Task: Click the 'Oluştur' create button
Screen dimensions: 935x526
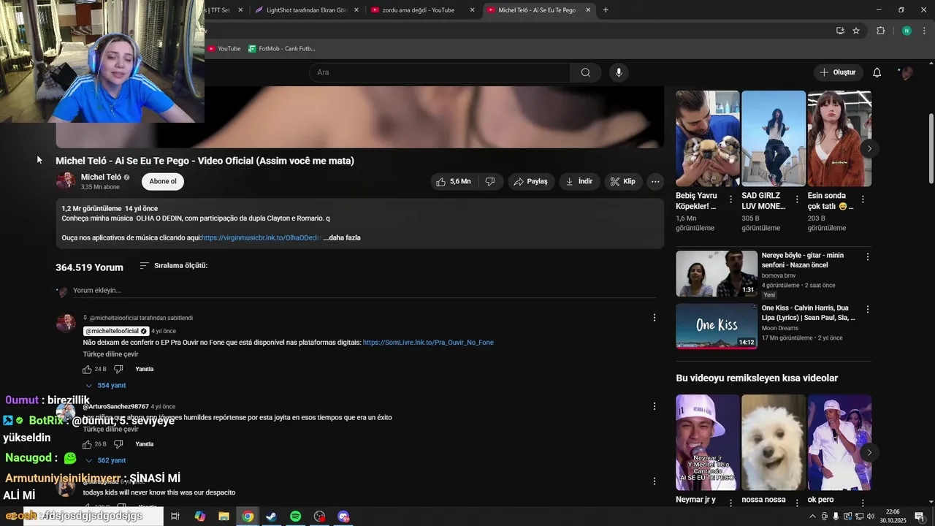Action: tap(837, 72)
